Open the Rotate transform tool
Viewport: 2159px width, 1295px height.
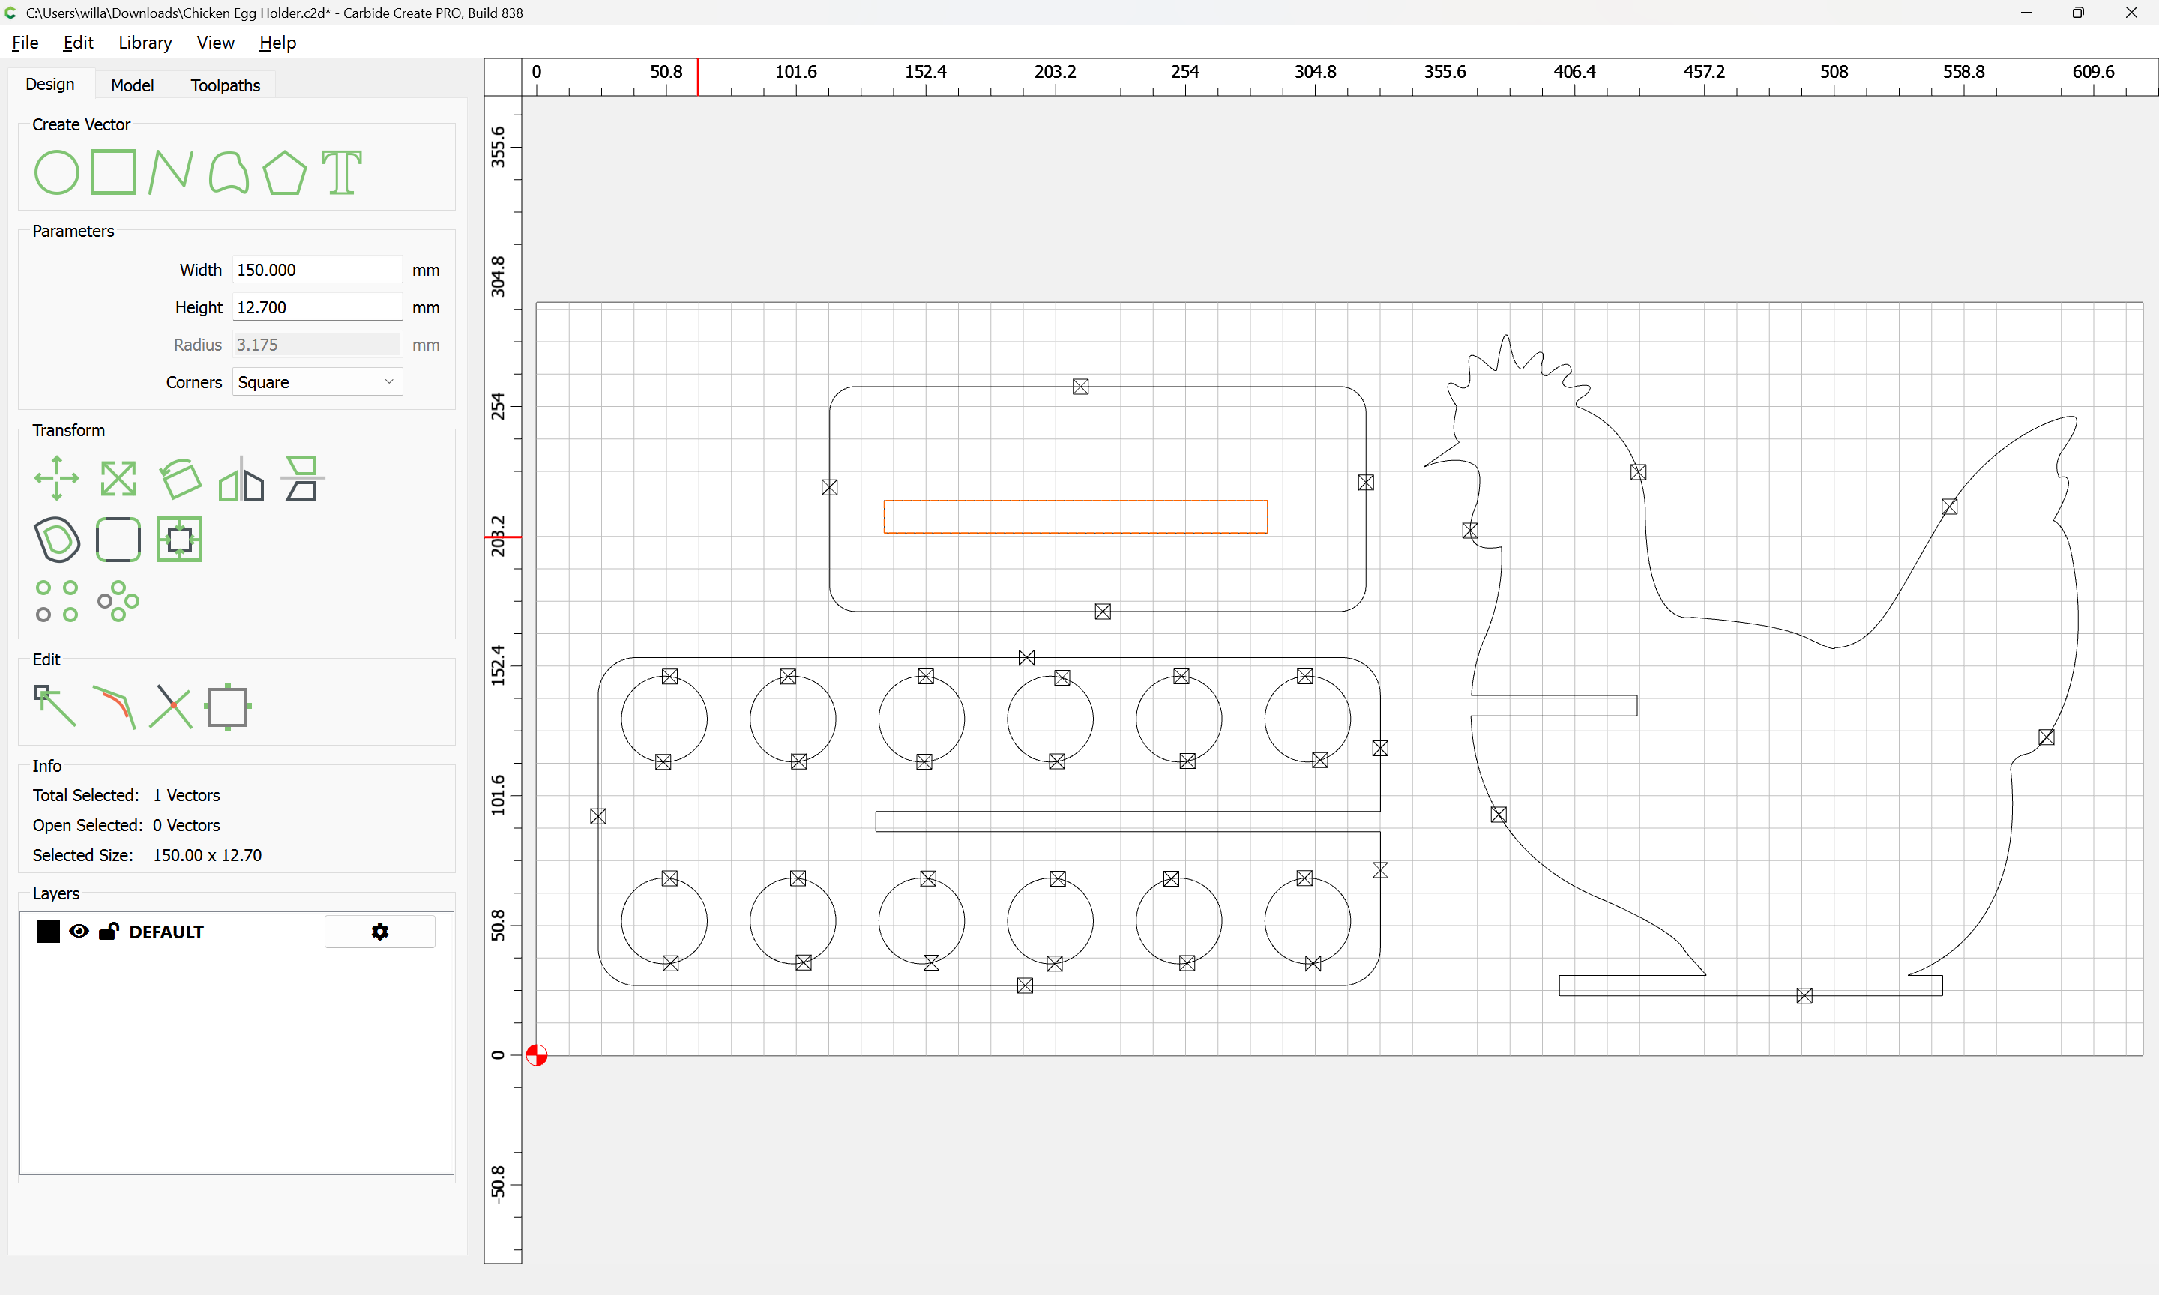click(180, 478)
